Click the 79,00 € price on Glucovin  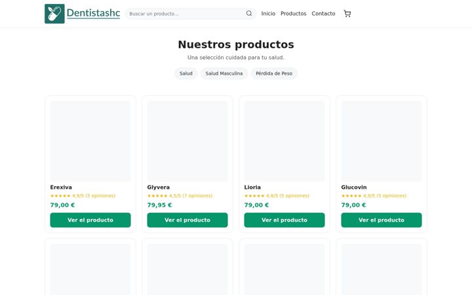click(x=353, y=205)
